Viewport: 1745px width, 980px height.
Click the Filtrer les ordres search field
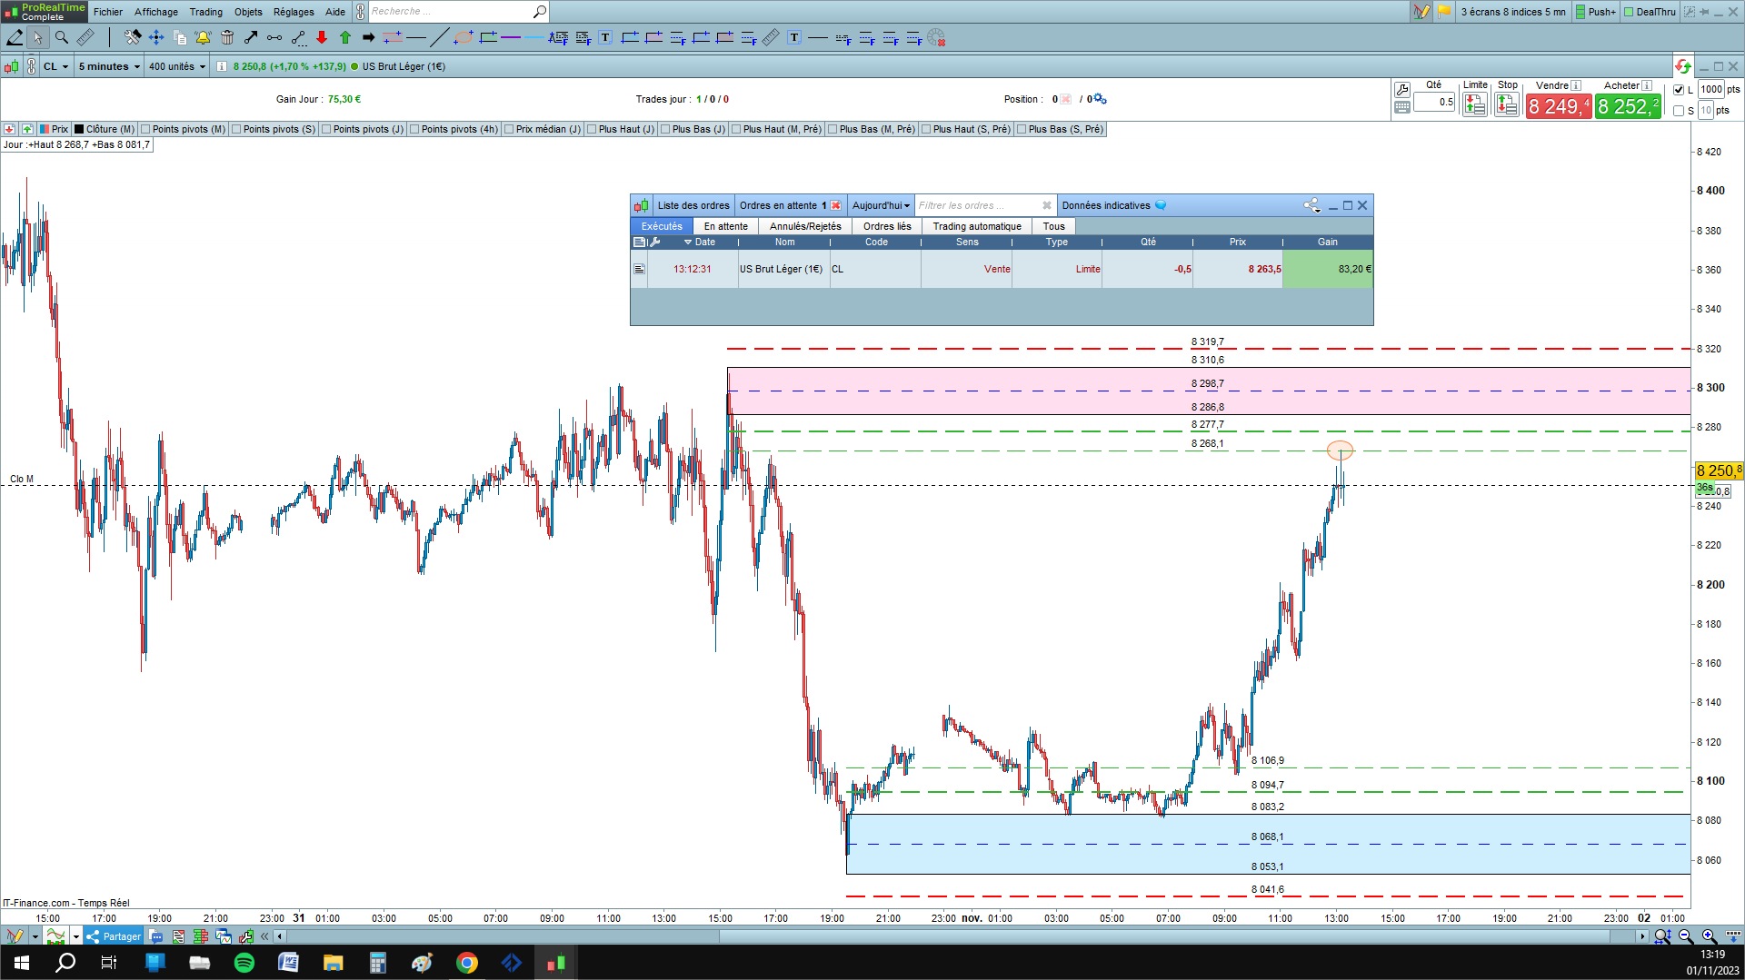tap(977, 205)
